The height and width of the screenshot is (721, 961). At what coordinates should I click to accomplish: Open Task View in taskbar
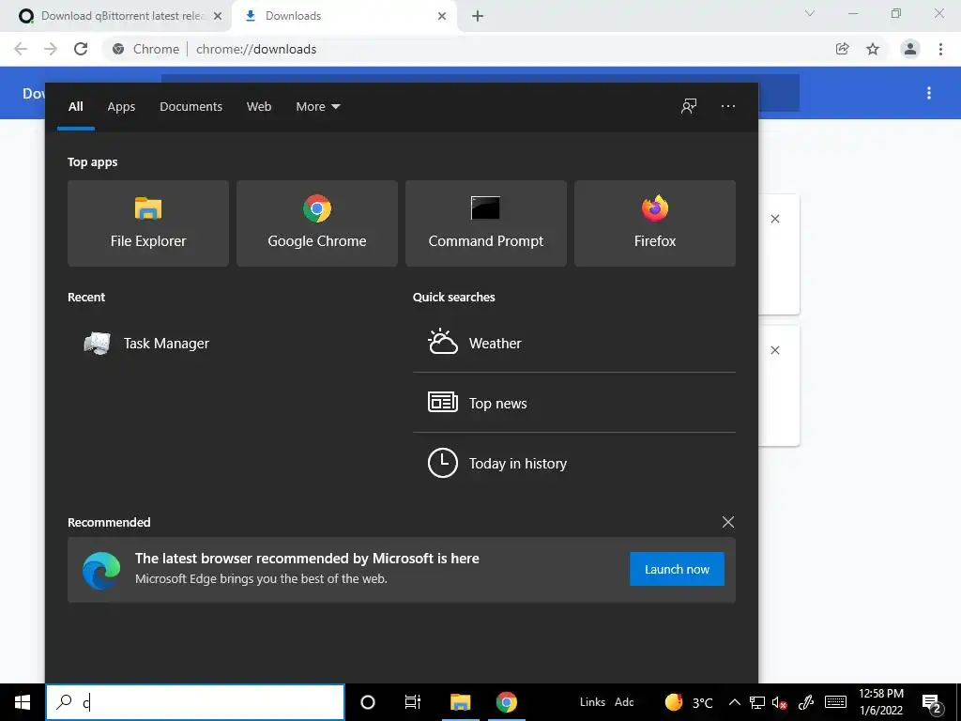tap(413, 702)
